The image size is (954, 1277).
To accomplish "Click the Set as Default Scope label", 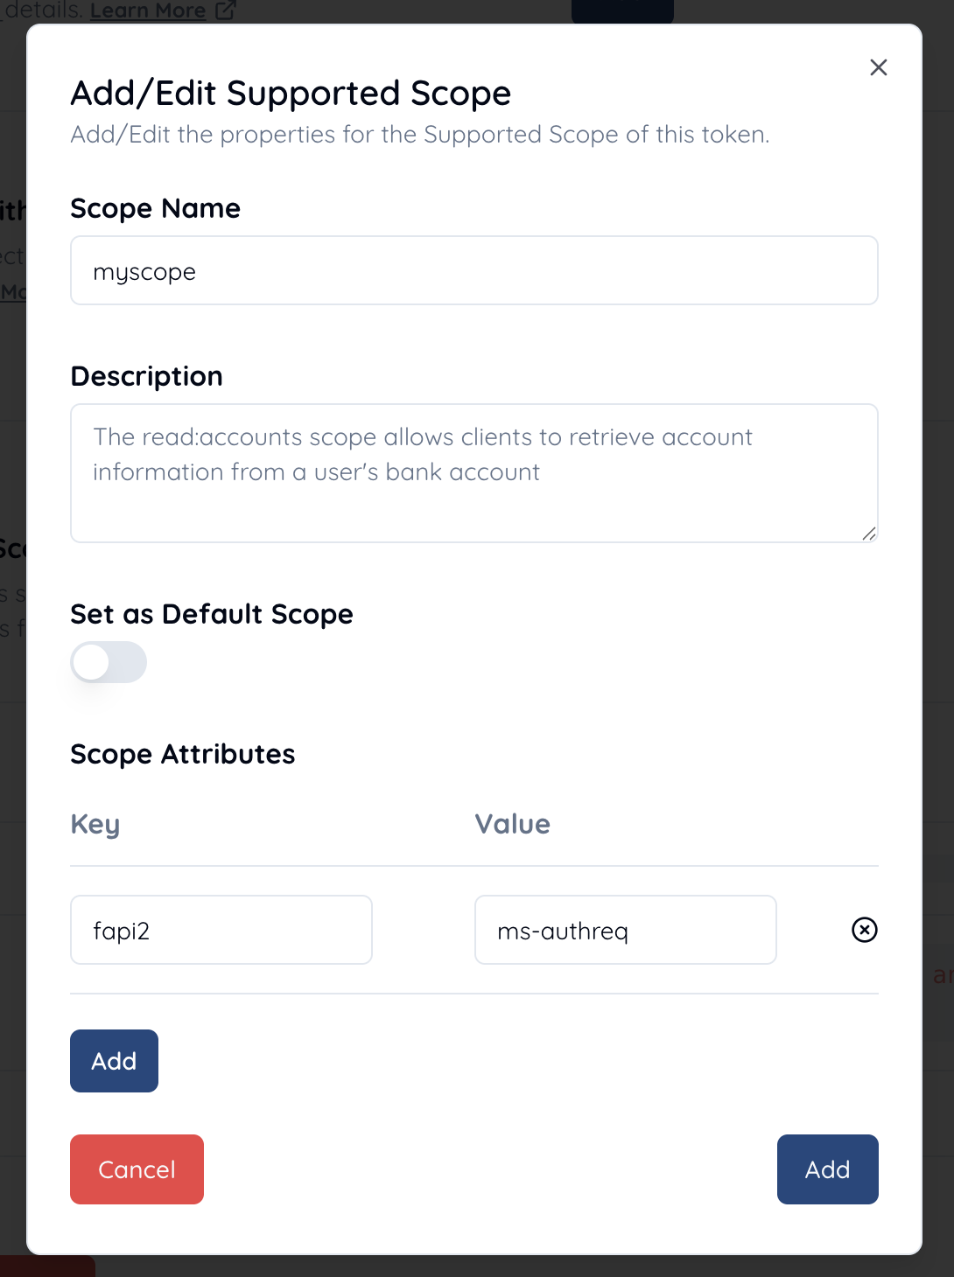I will tap(212, 614).
